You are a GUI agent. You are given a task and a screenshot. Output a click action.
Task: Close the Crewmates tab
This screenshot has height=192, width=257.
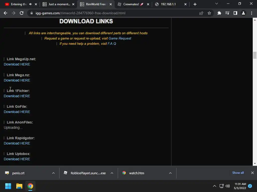[148, 4]
